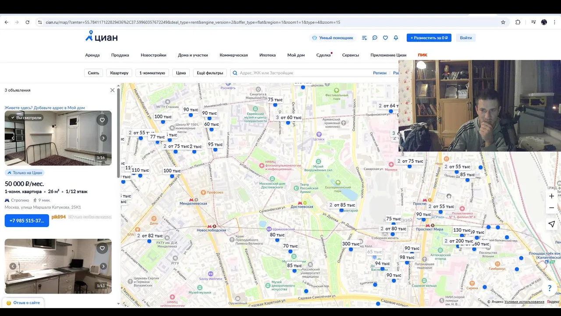Select the 130 тыс map price marker

462,230
